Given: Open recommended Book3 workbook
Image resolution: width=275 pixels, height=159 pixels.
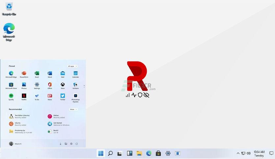Looking at the screenshot, I should [x=53, y=131].
